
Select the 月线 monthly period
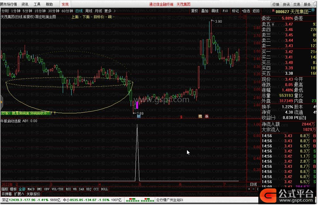[98, 11]
